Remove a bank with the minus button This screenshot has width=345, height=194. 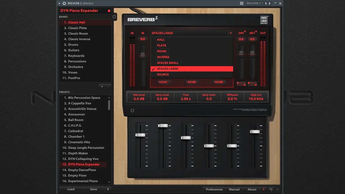point(108,86)
